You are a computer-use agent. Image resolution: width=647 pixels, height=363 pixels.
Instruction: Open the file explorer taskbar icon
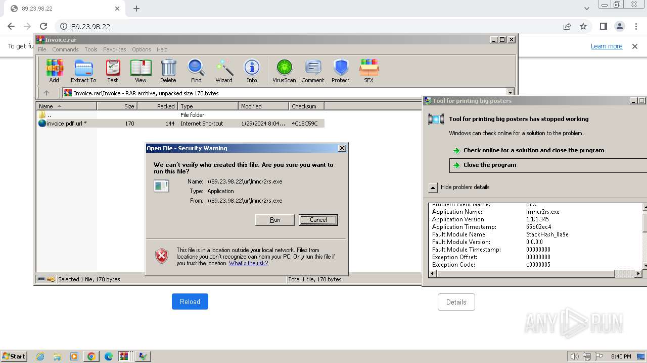[x=57, y=356]
